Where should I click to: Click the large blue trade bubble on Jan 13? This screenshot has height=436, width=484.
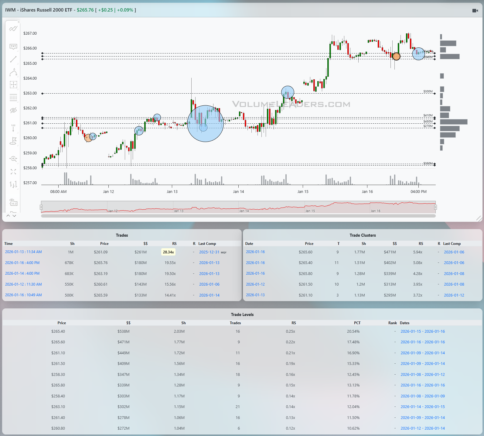[x=206, y=124]
